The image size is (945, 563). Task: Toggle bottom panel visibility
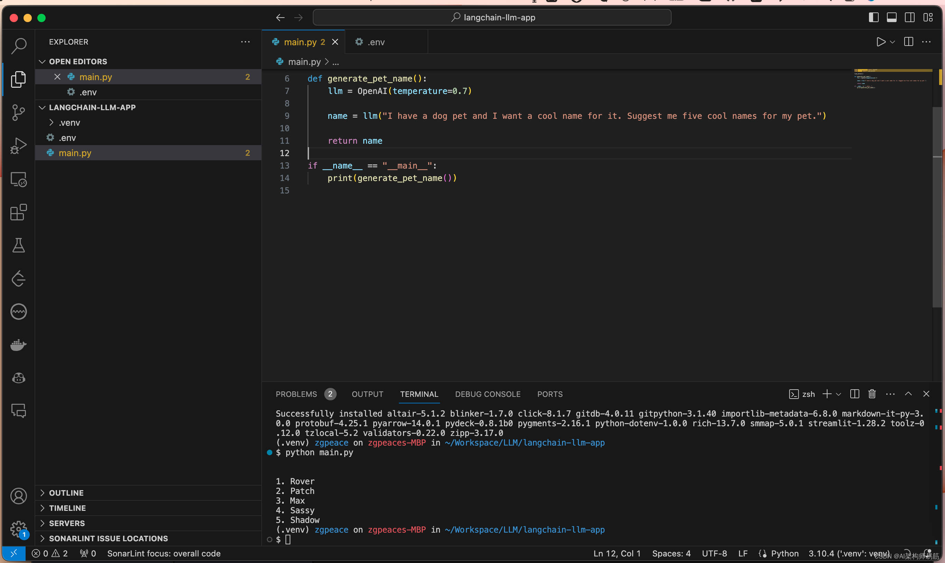(892, 18)
